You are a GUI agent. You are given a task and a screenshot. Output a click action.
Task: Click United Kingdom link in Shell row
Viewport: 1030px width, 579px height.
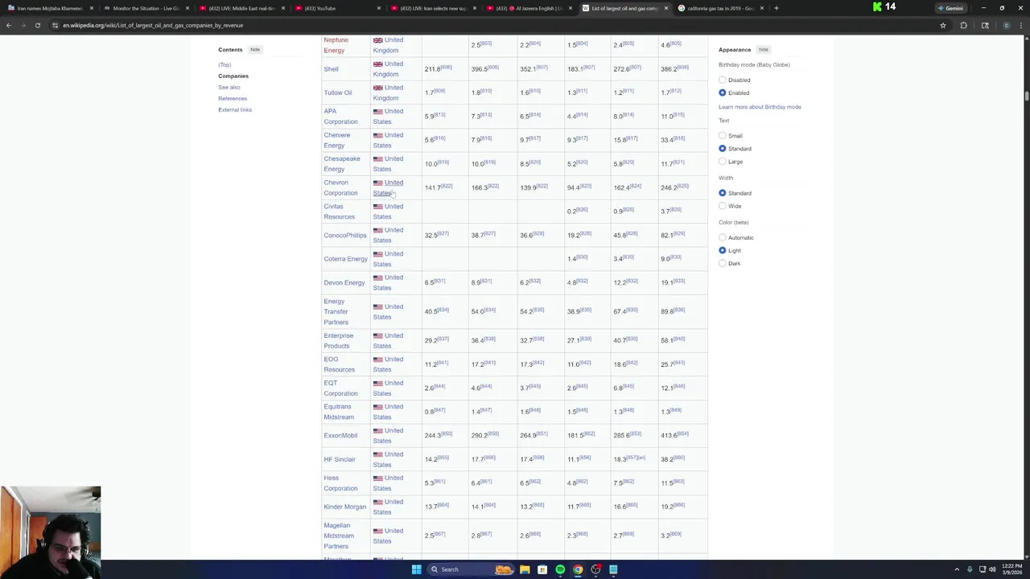tap(387, 69)
